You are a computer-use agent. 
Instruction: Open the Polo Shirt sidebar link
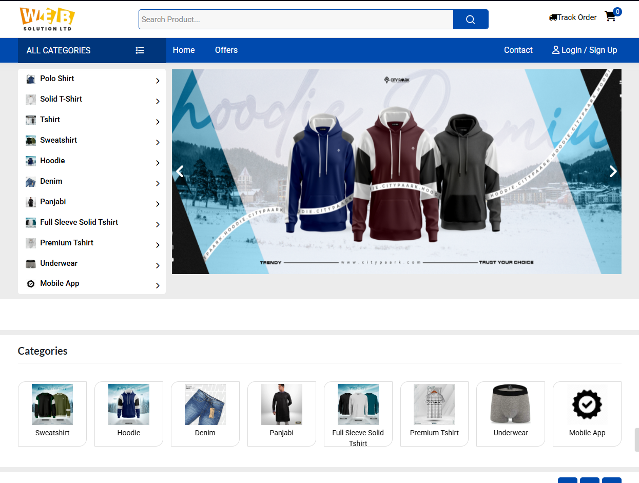click(x=57, y=79)
